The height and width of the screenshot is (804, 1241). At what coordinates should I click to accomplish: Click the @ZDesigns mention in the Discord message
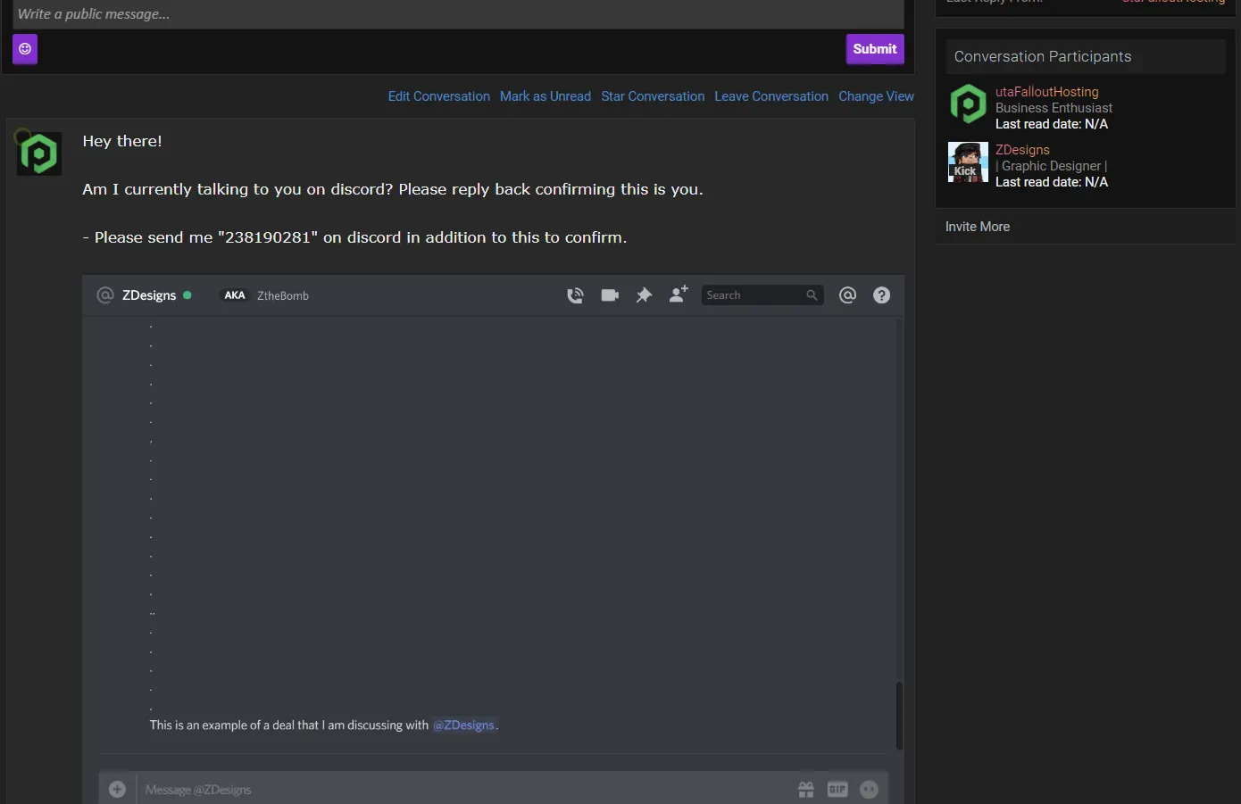[464, 725]
